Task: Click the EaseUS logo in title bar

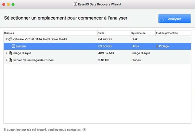Action: pos(75,4)
